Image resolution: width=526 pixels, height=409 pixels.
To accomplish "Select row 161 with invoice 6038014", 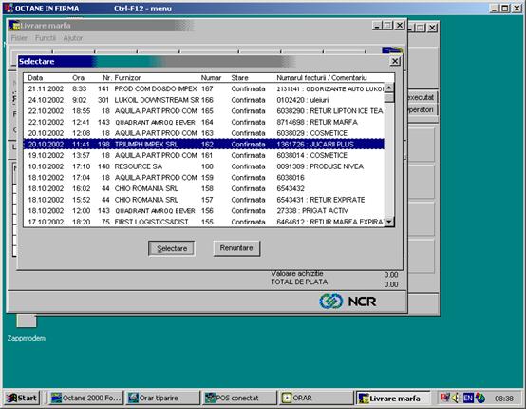I will click(203, 155).
